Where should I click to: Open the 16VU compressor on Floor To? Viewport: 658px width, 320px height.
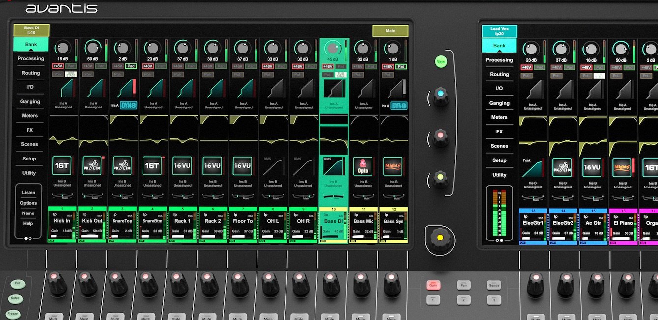tap(243, 166)
